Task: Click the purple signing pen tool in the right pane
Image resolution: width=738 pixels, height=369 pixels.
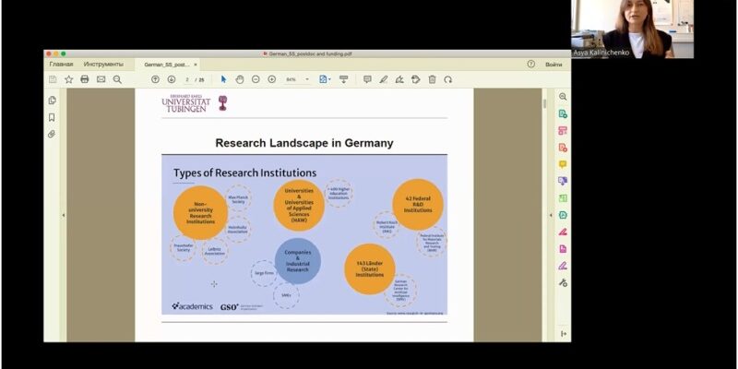Action: (x=563, y=266)
